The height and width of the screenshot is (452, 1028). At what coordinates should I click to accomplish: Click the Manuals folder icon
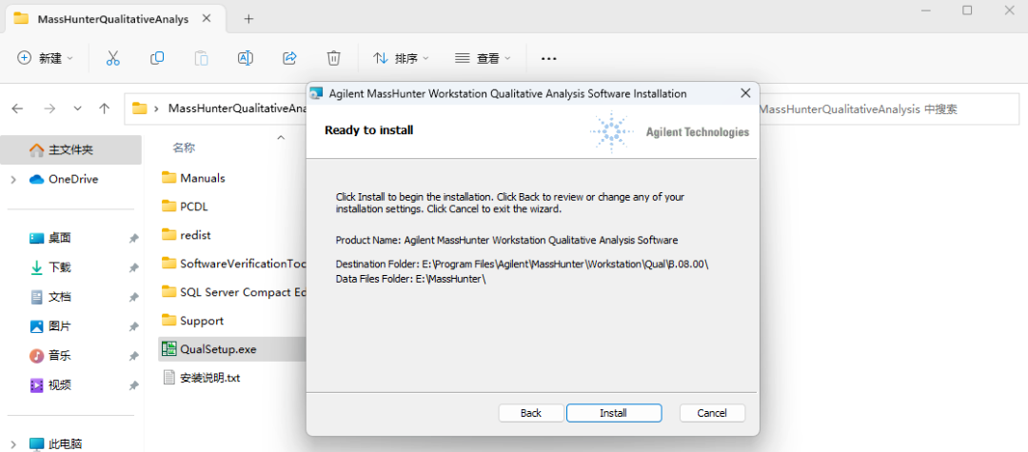[x=169, y=177]
